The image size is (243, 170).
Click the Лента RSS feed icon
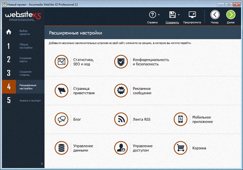pos(120,119)
